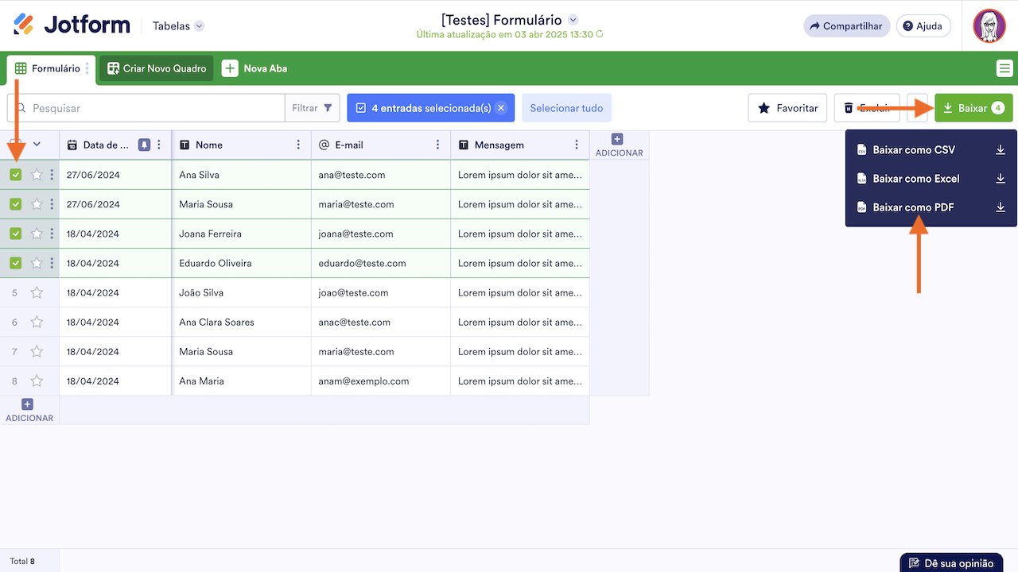Screen dimensions: 1018x572
Task: Click the Jotform logo
Action: 72,25
